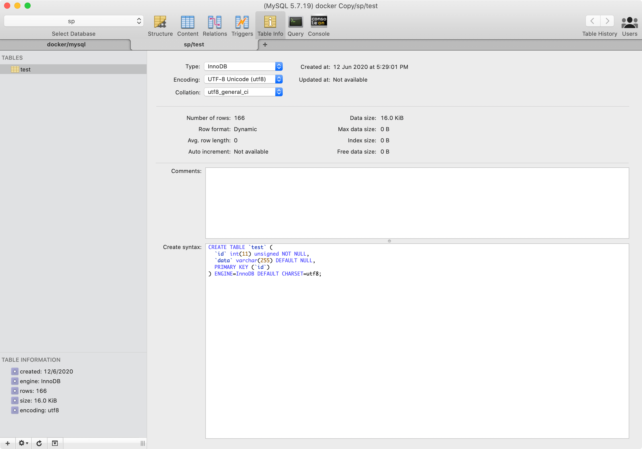Switch to the Content view
Screen dimensions: 642x449
pyautogui.click(x=188, y=26)
